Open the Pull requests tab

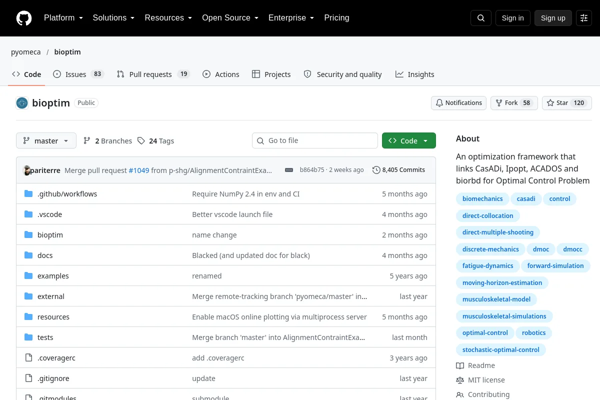pyautogui.click(x=153, y=74)
